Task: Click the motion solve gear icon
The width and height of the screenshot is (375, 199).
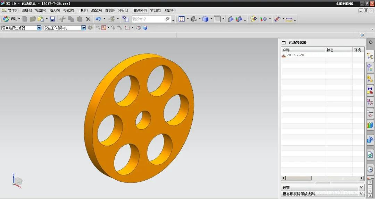Action: pos(253,19)
